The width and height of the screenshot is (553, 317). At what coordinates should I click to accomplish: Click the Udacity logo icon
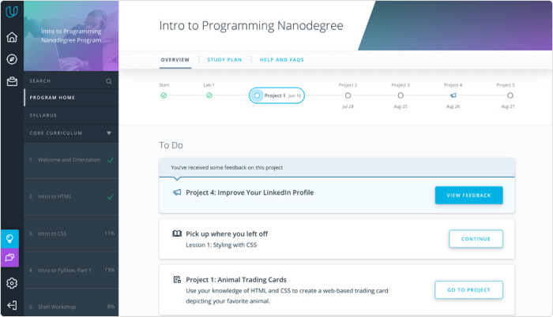point(12,13)
